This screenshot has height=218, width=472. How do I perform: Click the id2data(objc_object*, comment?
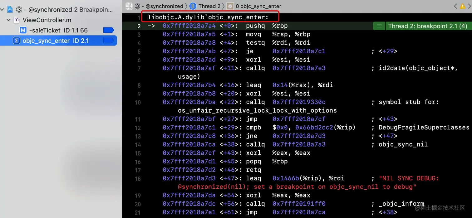coord(418,68)
